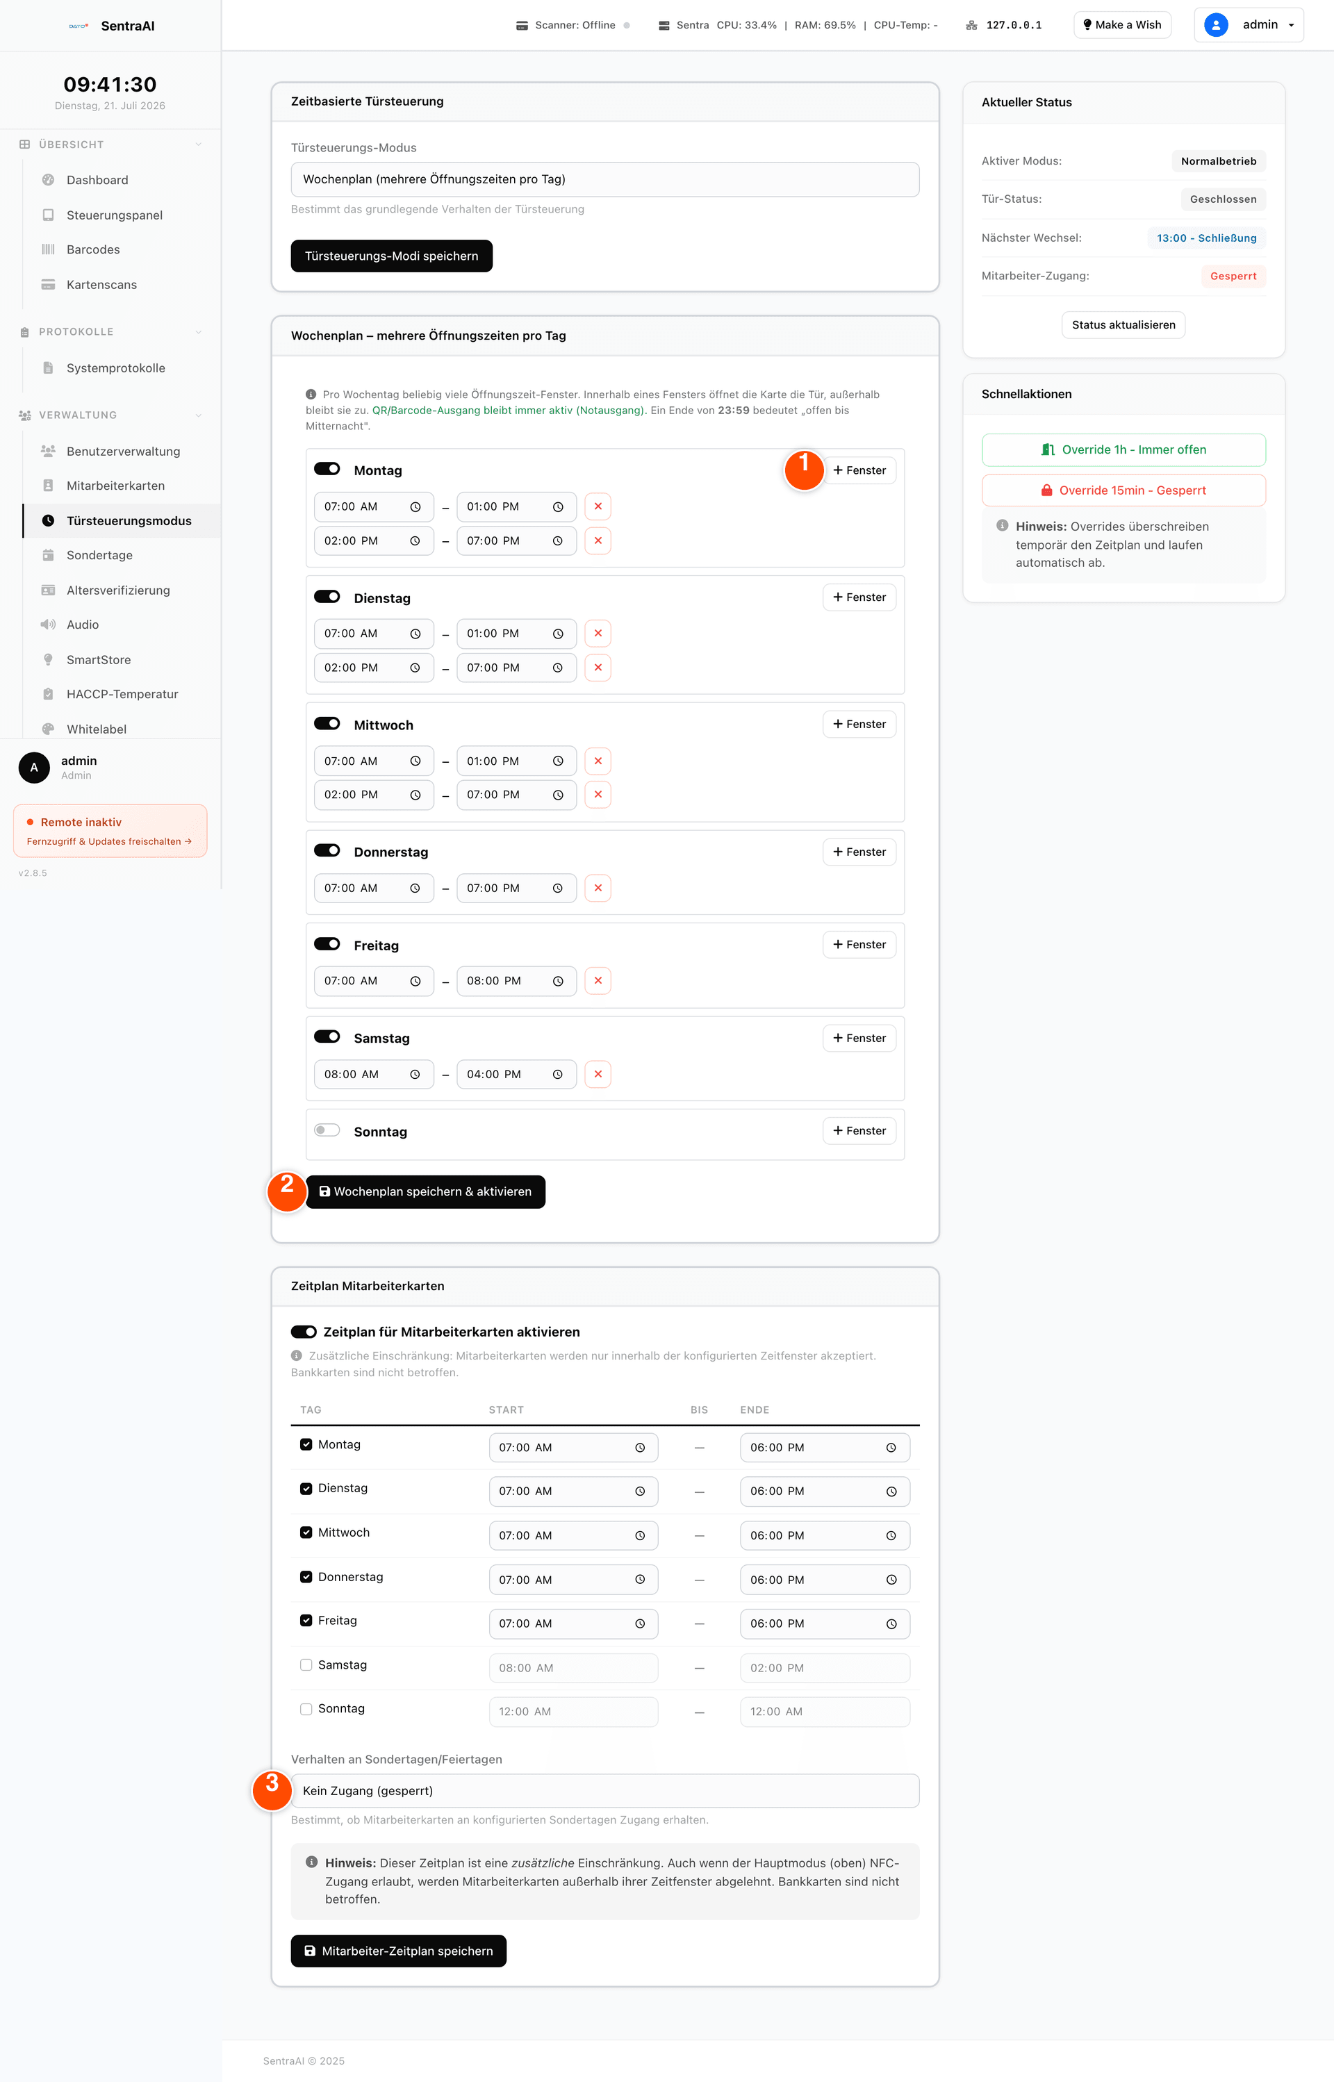Open clock picker for Freitag end time
Image resolution: width=1334 pixels, height=2082 pixels.
click(558, 981)
